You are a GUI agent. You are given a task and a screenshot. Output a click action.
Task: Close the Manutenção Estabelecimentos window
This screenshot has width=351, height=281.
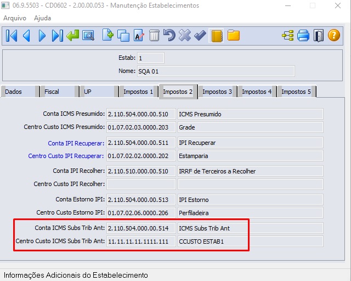coord(338,5)
